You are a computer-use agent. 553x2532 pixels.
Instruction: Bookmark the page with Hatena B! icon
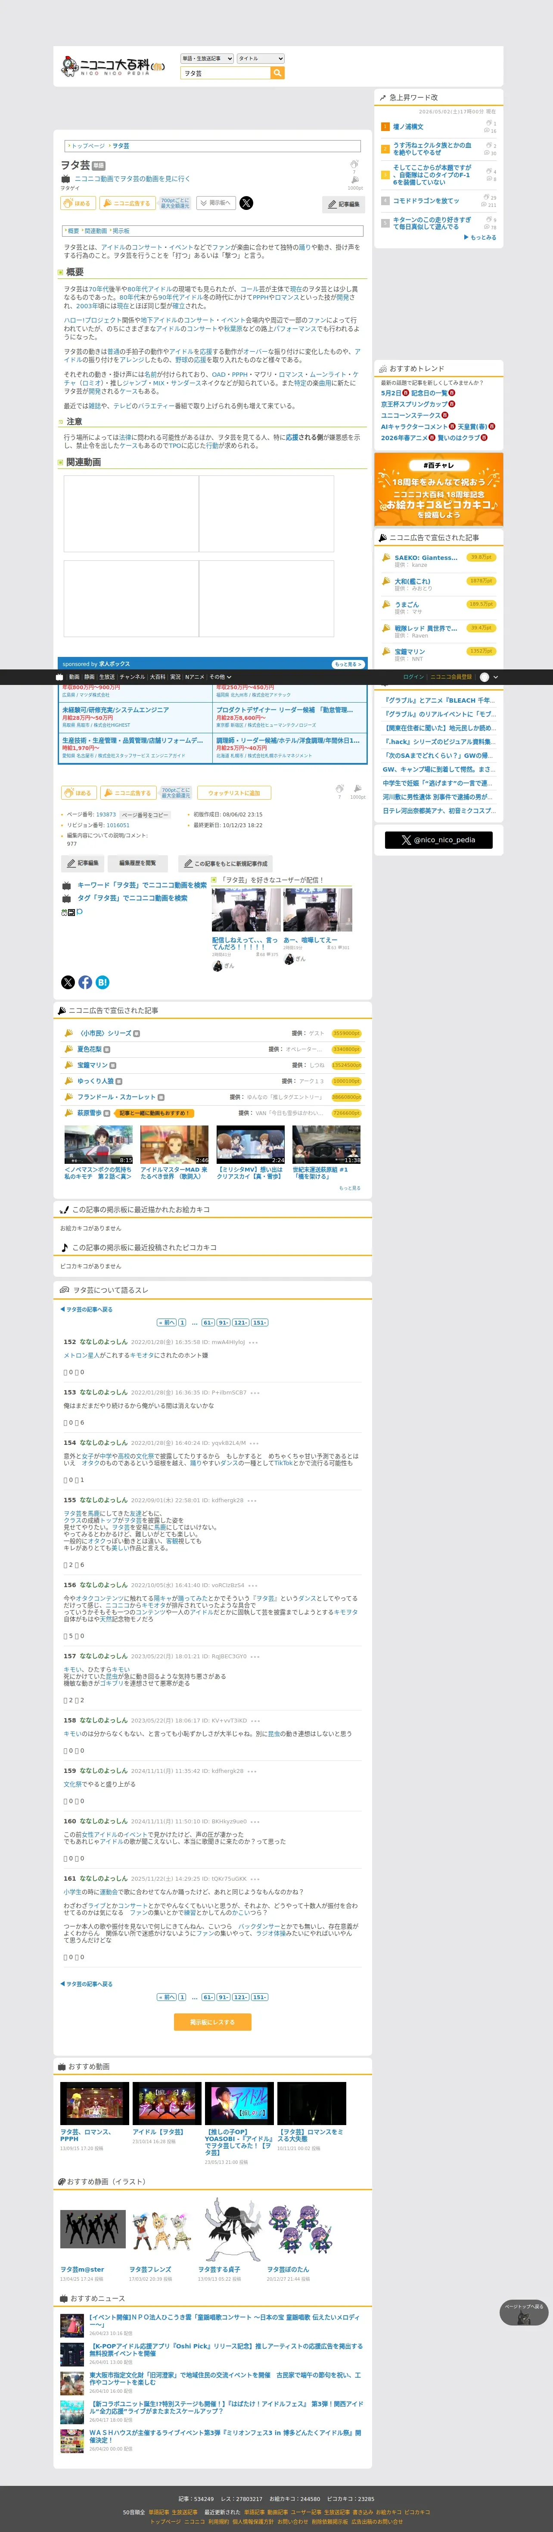102,982
